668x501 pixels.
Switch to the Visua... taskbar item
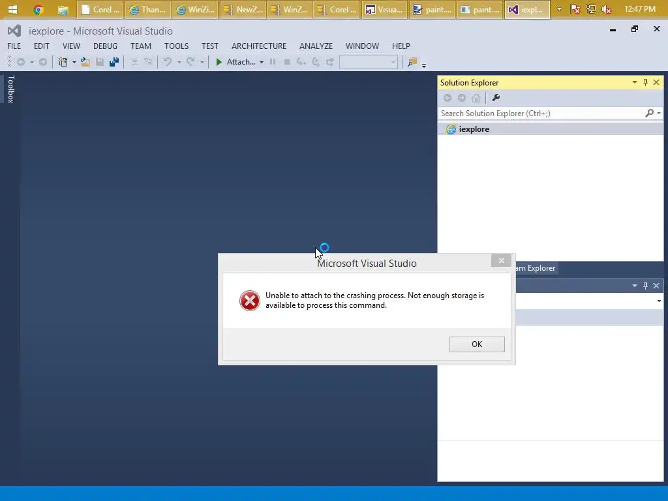(x=384, y=9)
